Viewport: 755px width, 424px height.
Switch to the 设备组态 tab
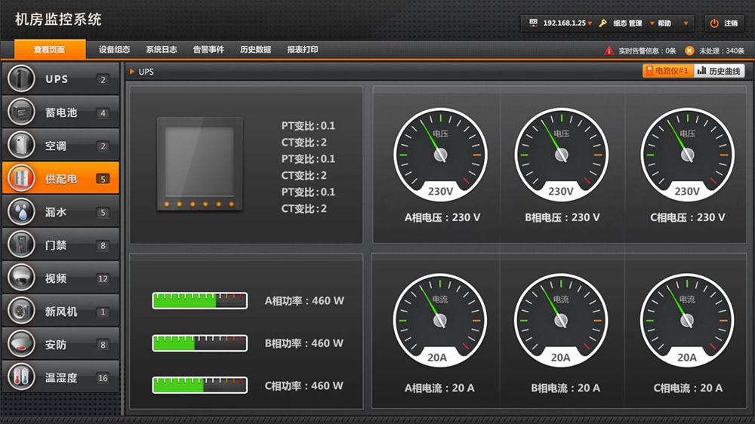pos(114,50)
